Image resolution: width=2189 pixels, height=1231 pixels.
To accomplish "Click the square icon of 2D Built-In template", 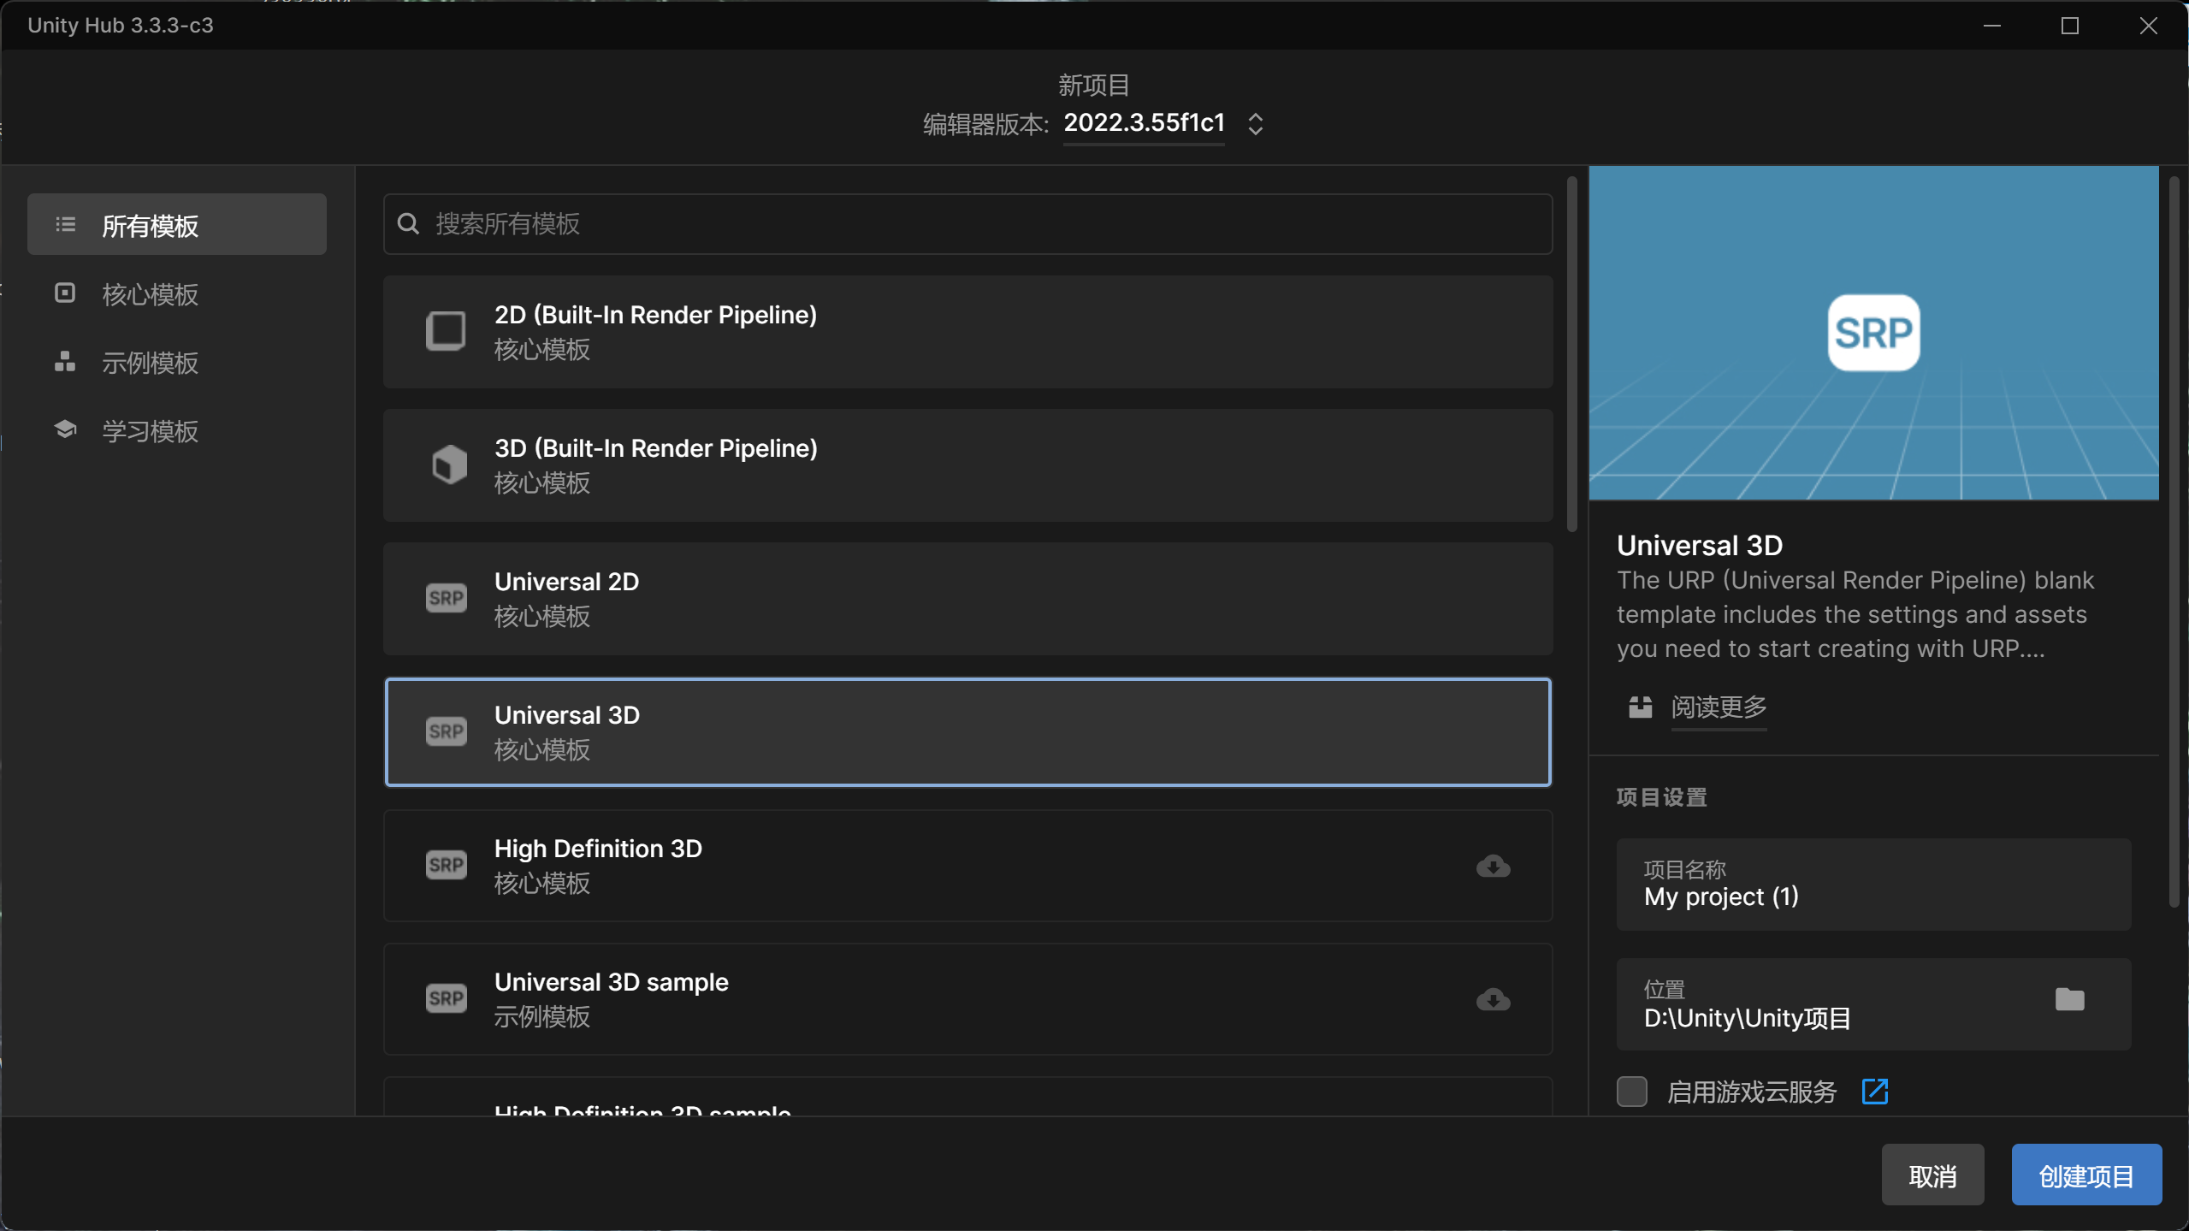I will (x=446, y=331).
